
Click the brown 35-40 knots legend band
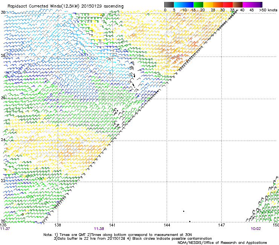click(x=238, y=5)
